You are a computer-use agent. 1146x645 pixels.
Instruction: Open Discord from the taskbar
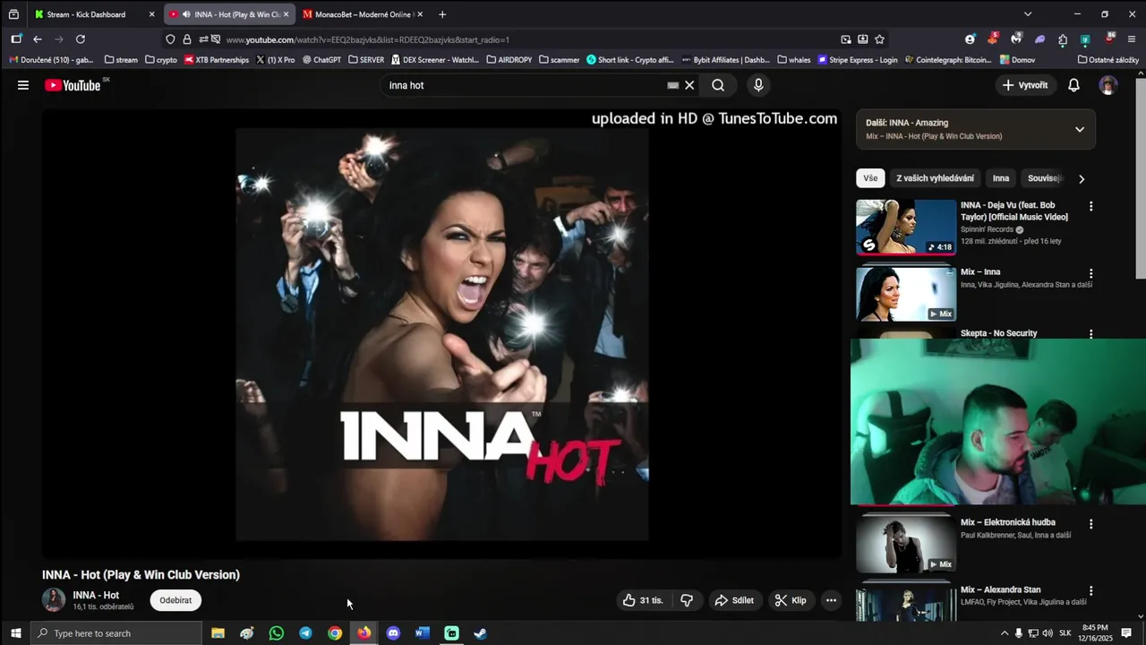click(x=393, y=633)
